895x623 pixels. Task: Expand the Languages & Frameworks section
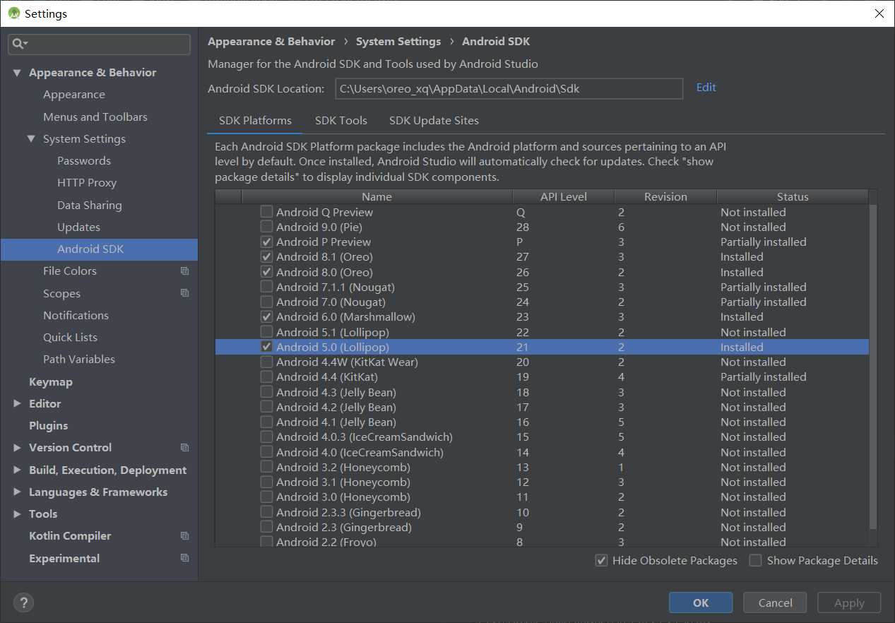point(17,492)
